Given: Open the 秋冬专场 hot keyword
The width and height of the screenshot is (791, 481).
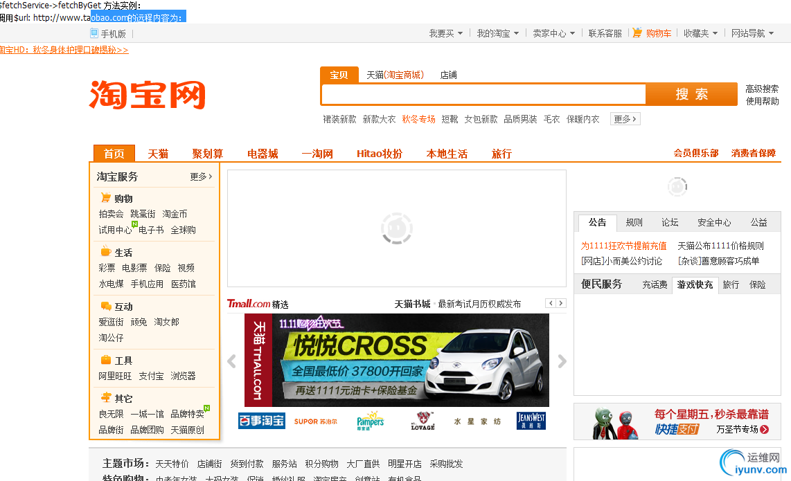Looking at the screenshot, I should pos(419,119).
